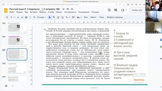Open the Вставка menu
The image size is (162, 91).
pos(34,12)
